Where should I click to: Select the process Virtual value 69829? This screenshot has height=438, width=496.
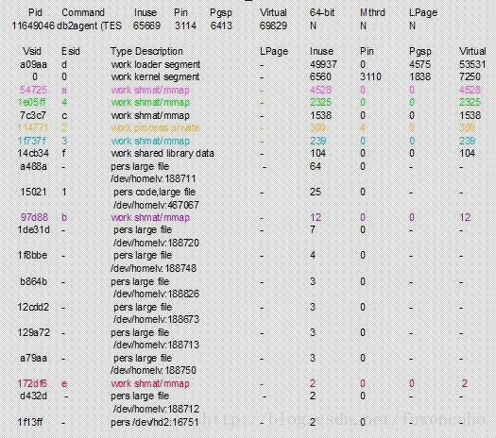pyautogui.click(x=273, y=25)
